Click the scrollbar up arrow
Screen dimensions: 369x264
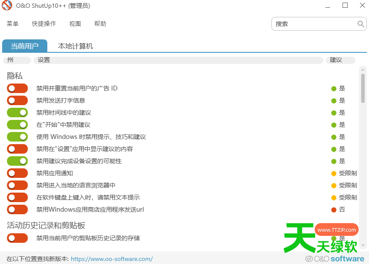(362, 70)
